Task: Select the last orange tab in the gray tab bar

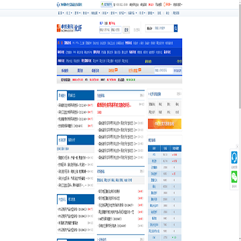Action: (x=135, y=70)
